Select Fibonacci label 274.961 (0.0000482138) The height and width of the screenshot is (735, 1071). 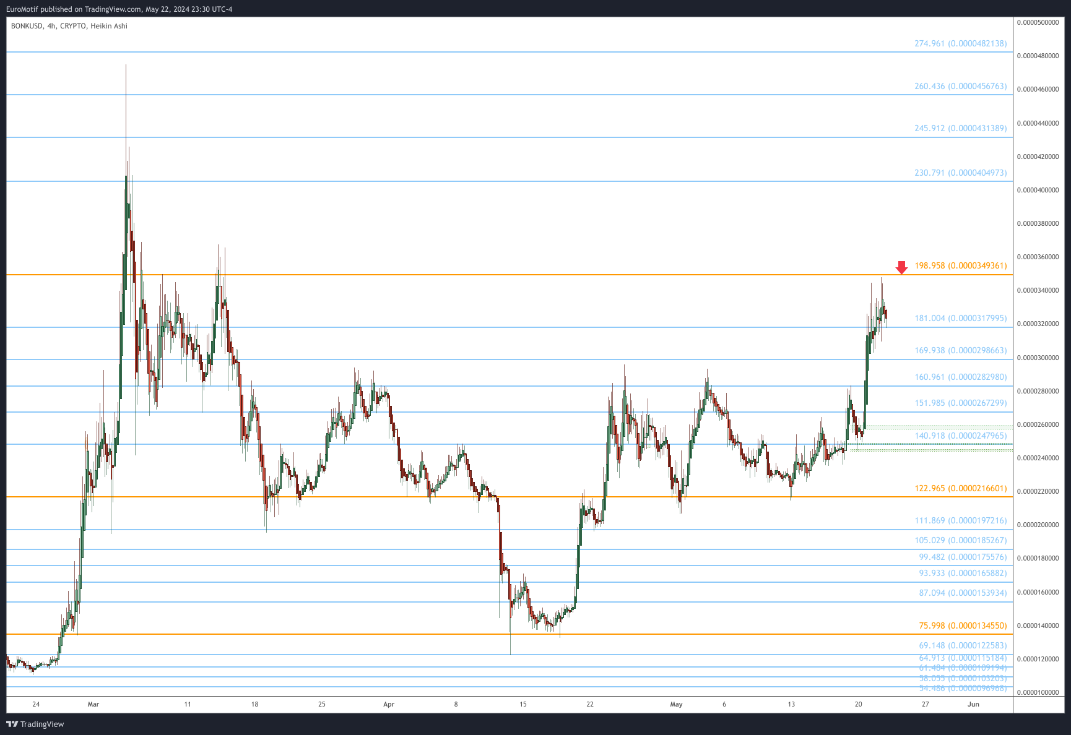pyautogui.click(x=961, y=43)
